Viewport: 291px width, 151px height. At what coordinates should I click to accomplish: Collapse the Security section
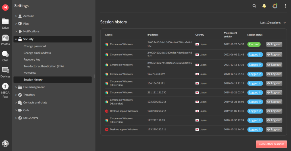coord(28,39)
